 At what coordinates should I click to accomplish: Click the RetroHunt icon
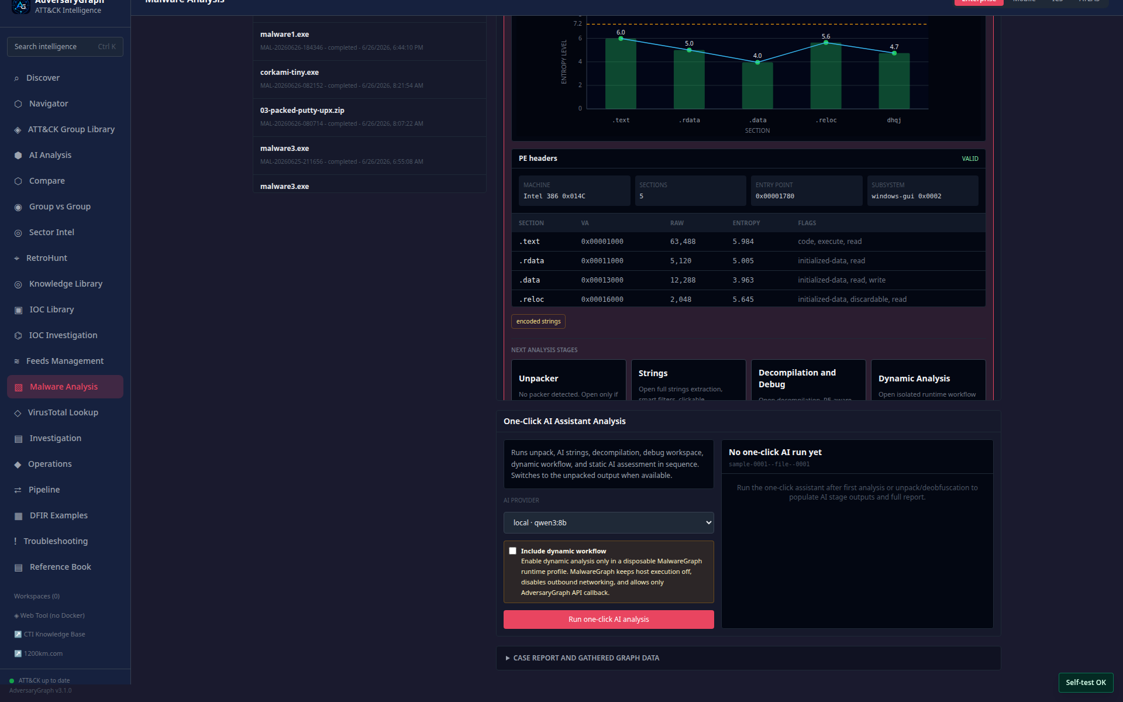tap(16, 259)
